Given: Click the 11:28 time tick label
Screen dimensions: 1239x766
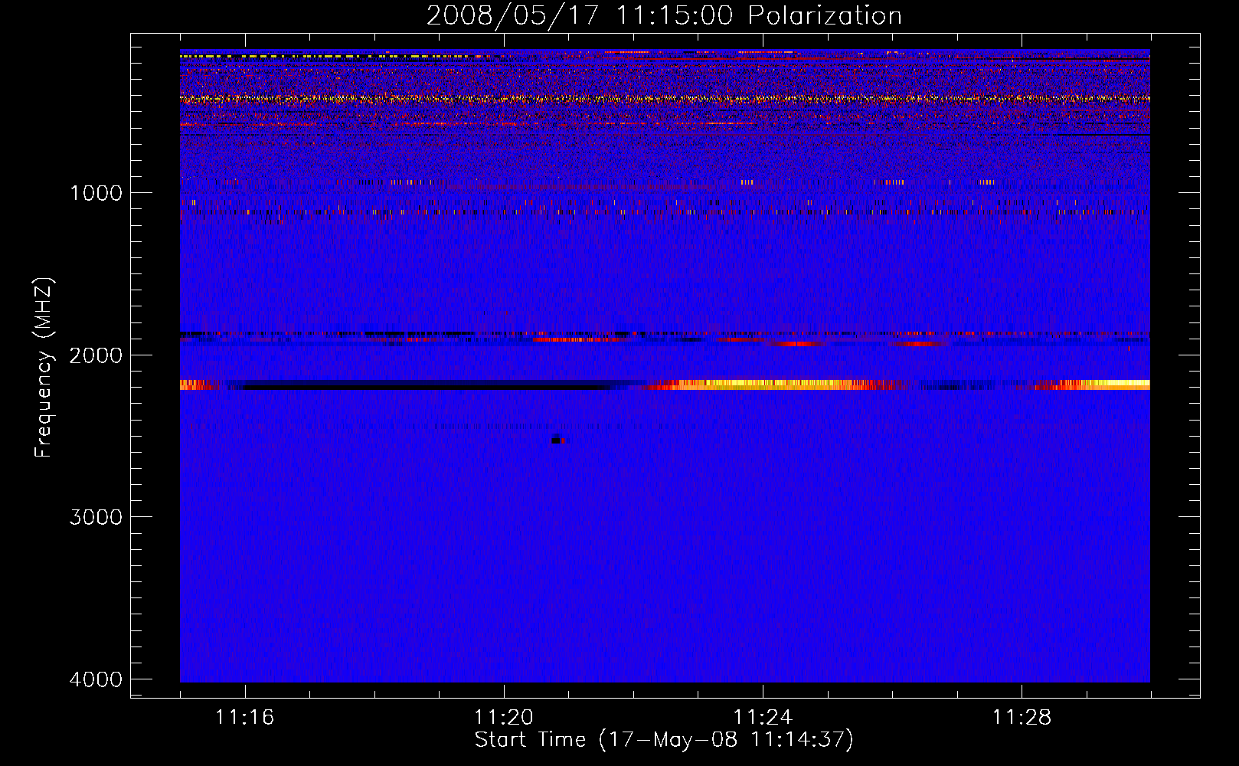Looking at the screenshot, I should click(1022, 717).
